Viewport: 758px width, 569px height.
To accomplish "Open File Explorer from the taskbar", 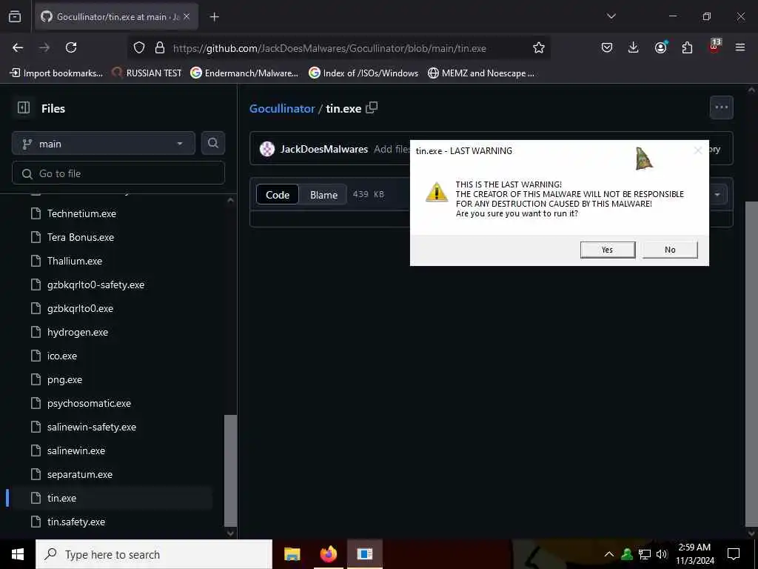I will (x=292, y=554).
